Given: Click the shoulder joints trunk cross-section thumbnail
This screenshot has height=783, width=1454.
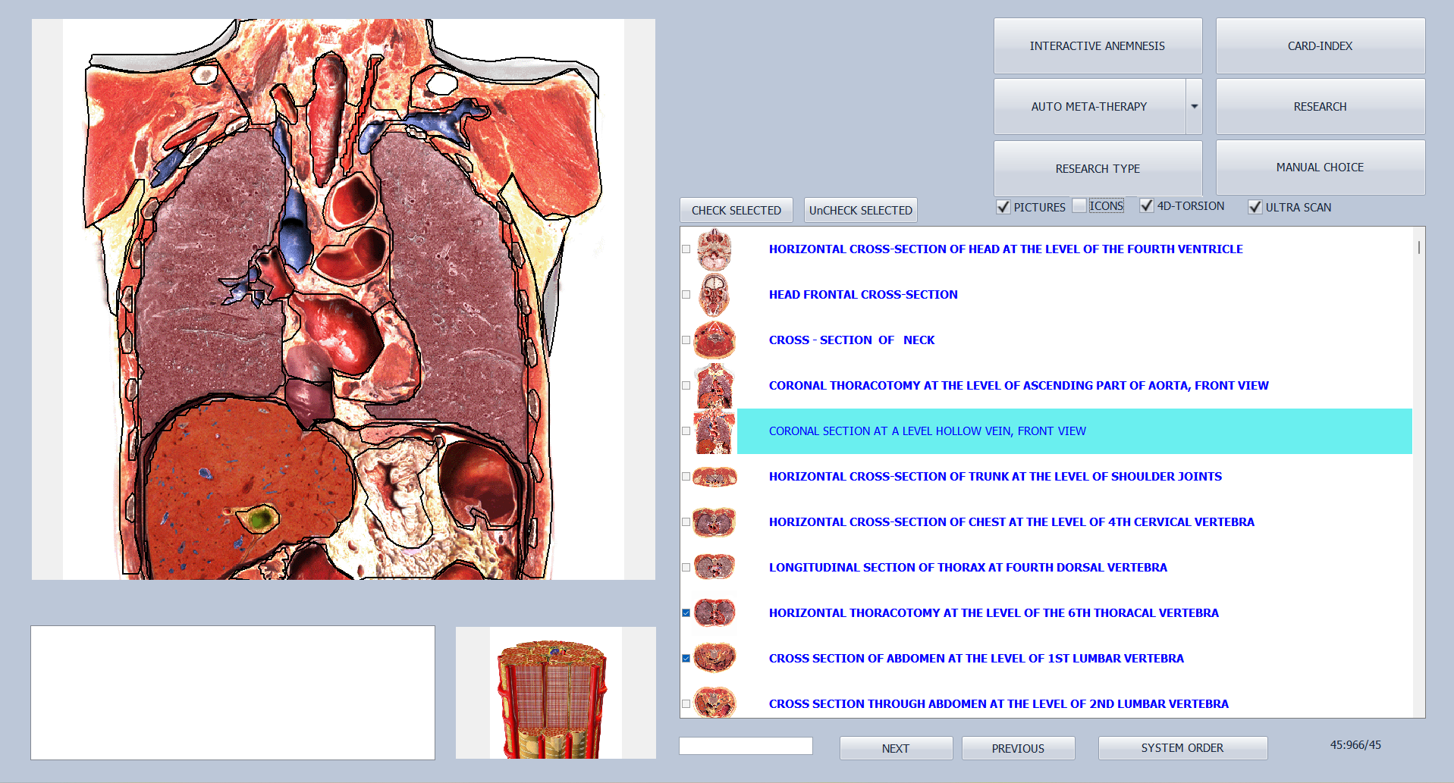Looking at the screenshot, I should point(714,477).
